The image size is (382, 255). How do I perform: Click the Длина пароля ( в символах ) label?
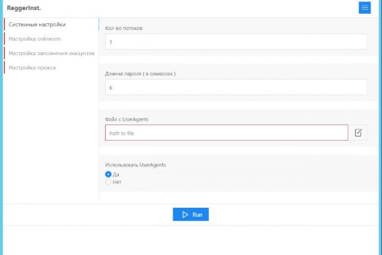coord(140,74)
